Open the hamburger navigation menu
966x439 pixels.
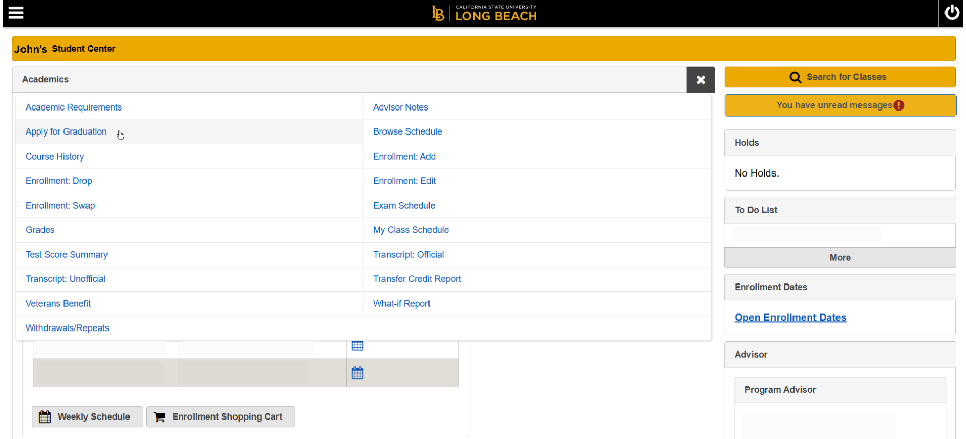click(16, 13)
